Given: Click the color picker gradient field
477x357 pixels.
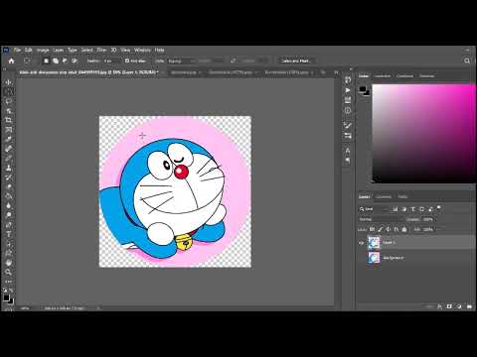Looking at the screenshot, I should 424,133.
